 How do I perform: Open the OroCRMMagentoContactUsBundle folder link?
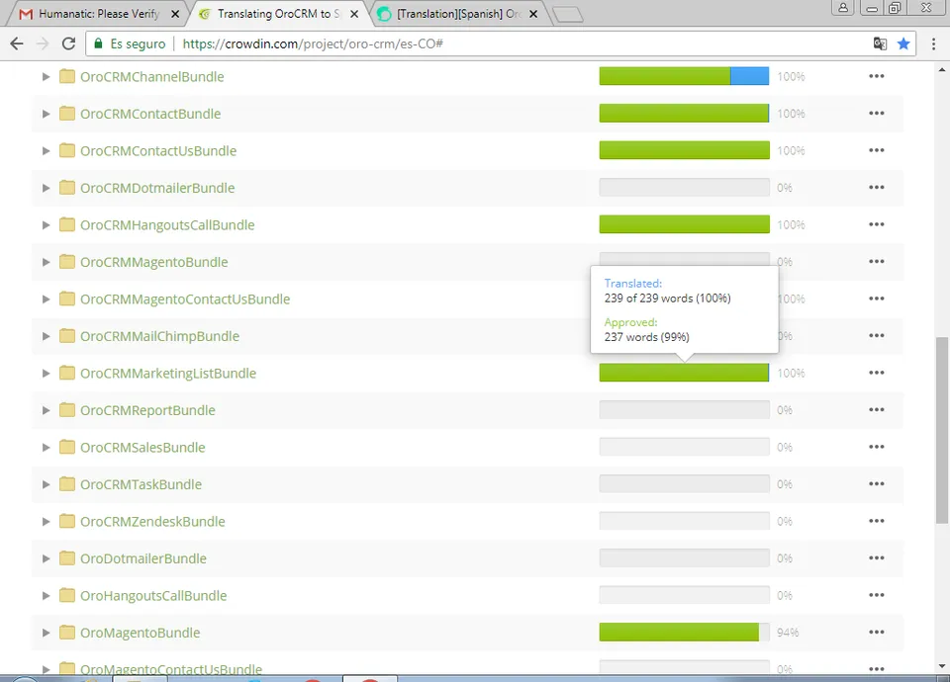point(185,298)
